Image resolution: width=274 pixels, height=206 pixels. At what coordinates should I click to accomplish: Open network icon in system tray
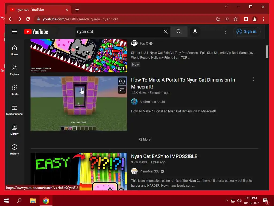pos(233,201)
